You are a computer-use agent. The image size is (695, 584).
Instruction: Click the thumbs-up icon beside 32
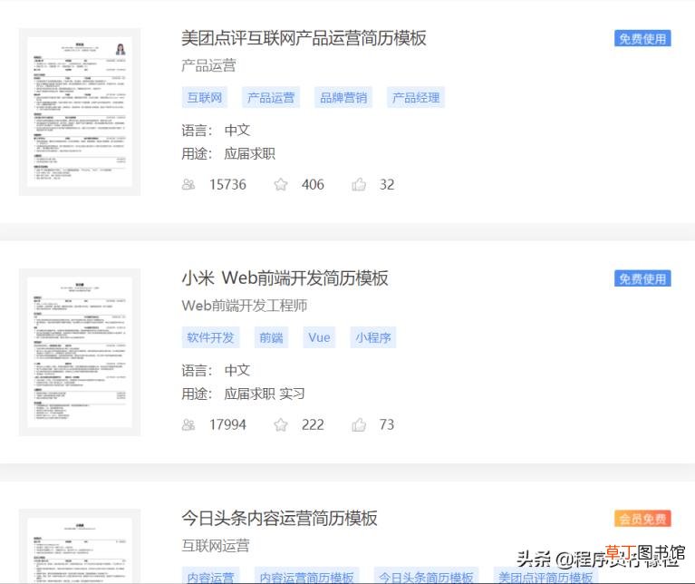click(359, 184)
